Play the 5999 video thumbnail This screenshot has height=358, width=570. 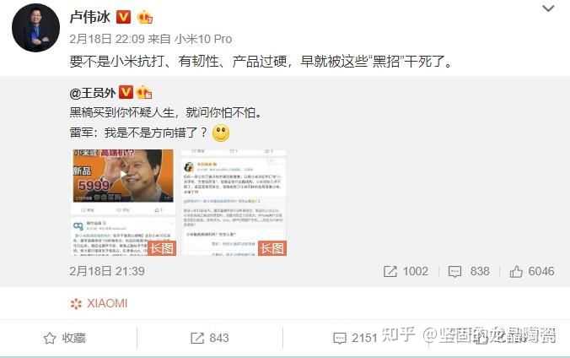(123, 176)
